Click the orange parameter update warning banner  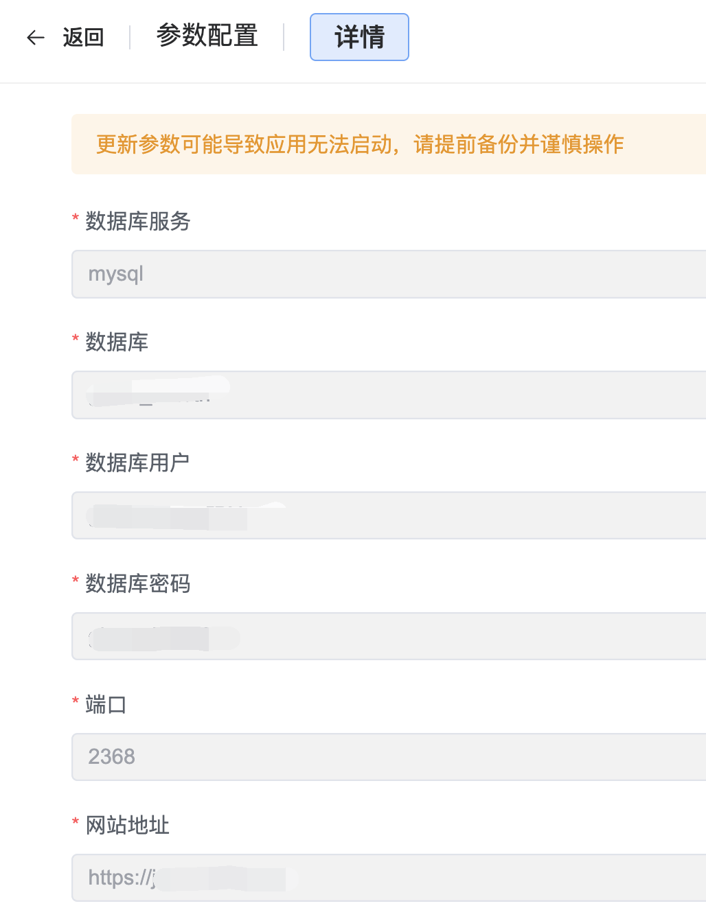click(388, 144)
